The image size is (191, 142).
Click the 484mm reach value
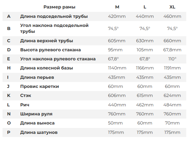tap(172, 105)
